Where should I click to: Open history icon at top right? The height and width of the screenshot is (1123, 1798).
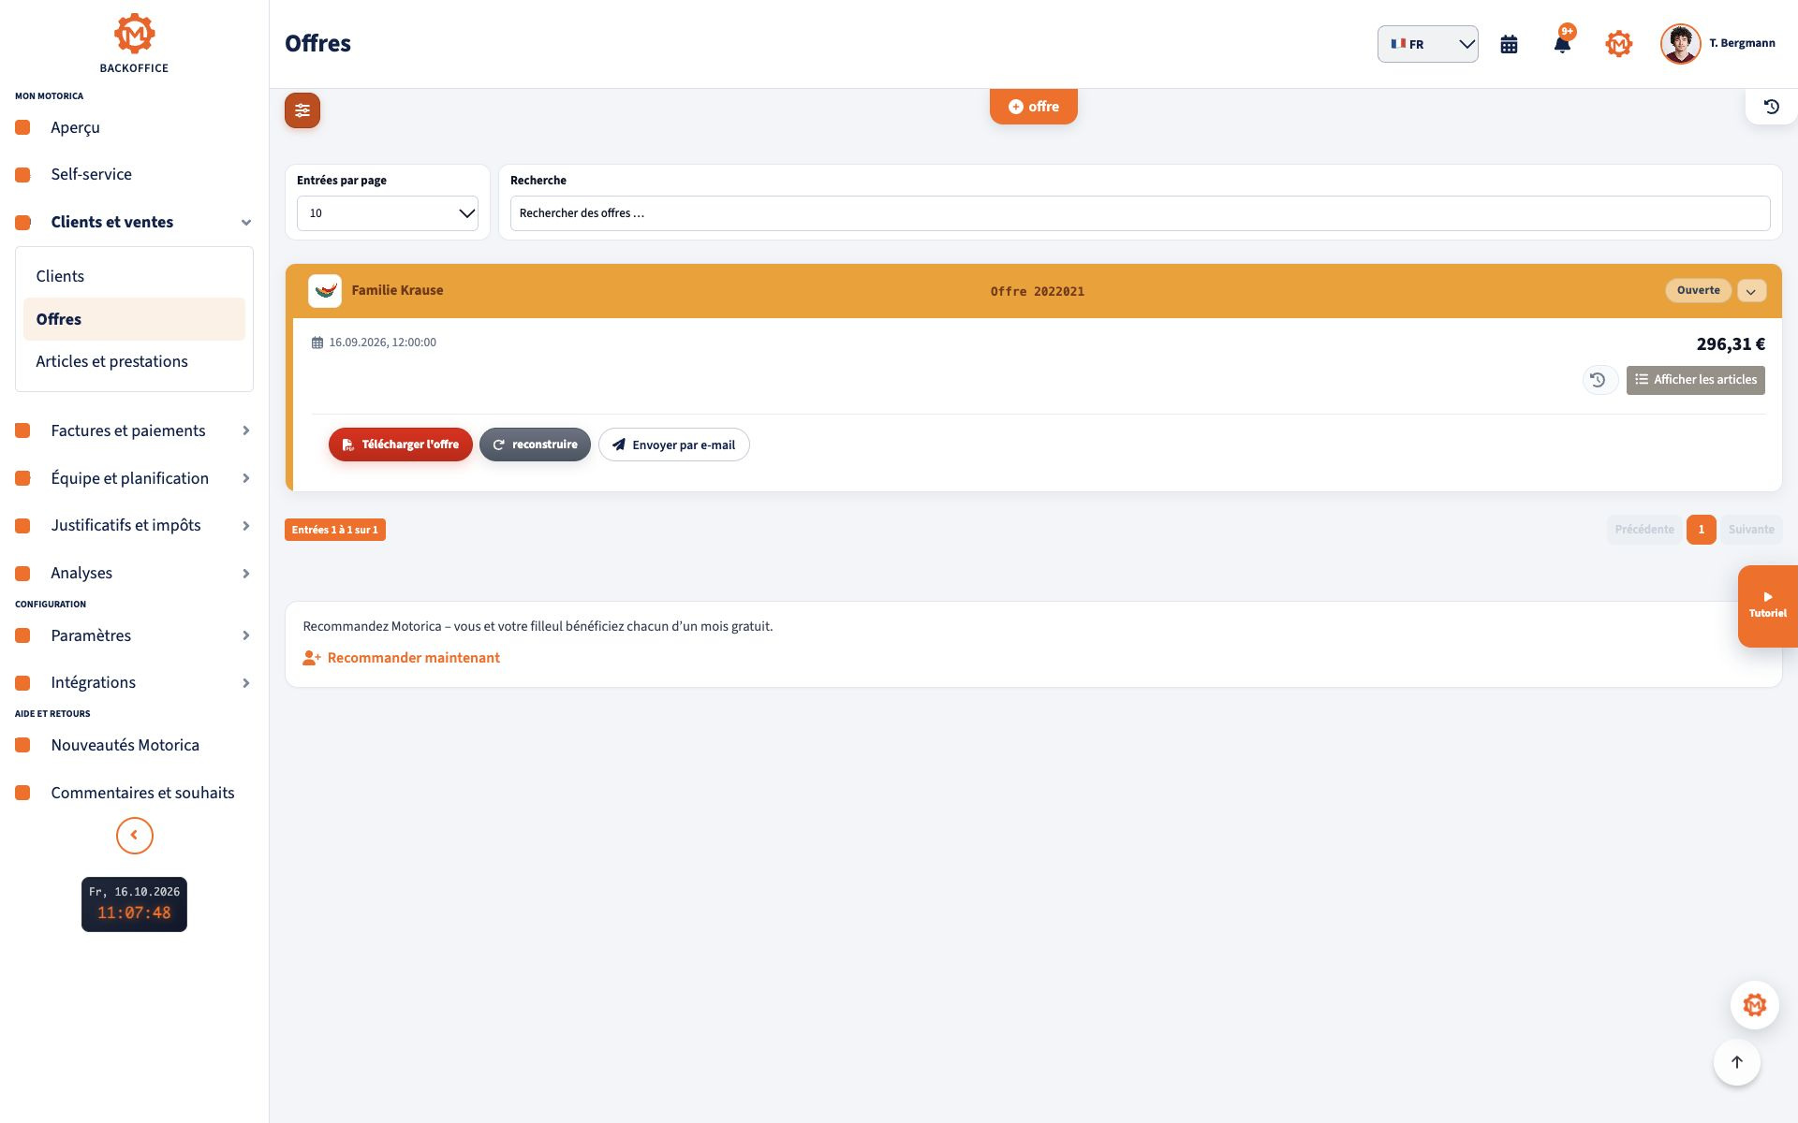click(1771, 107)
